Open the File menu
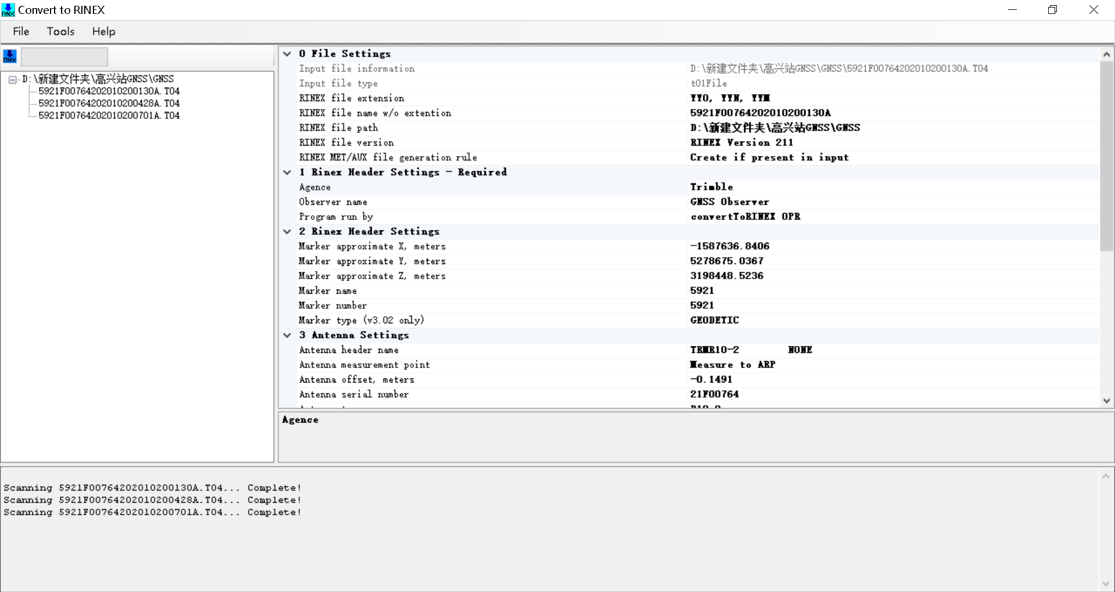 click(21, 31)
